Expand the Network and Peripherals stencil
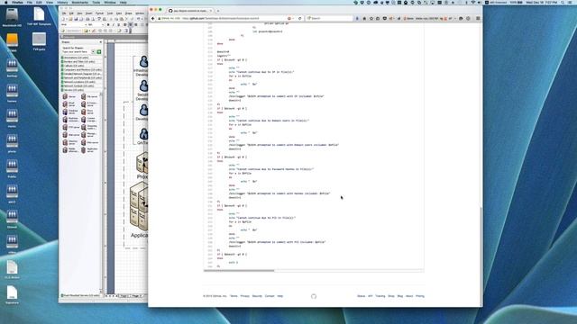This screenshot has width=577, height=324. 82,78
